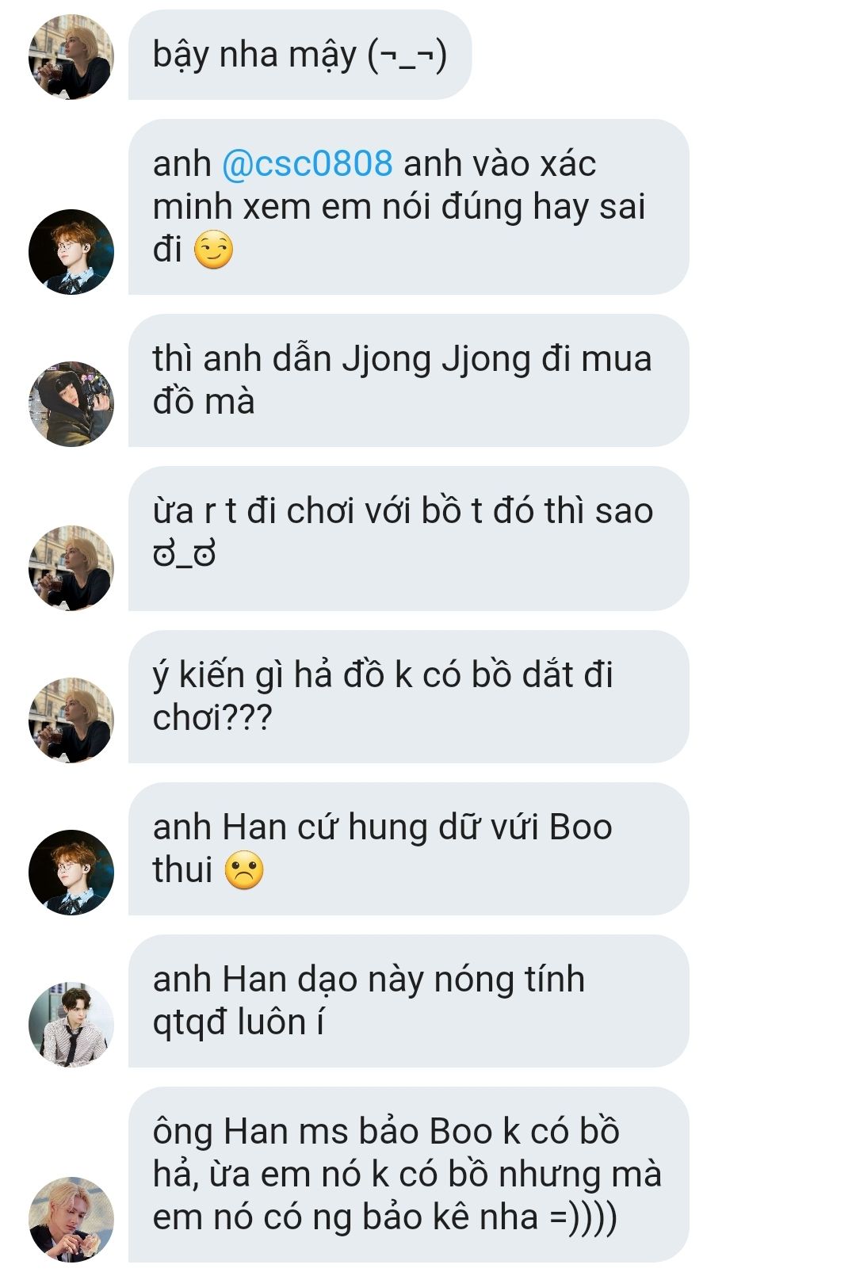
Task: Tap avatar beside 'thì anh dẫn Jjong Jjong' message
Action: pos(71,404)
